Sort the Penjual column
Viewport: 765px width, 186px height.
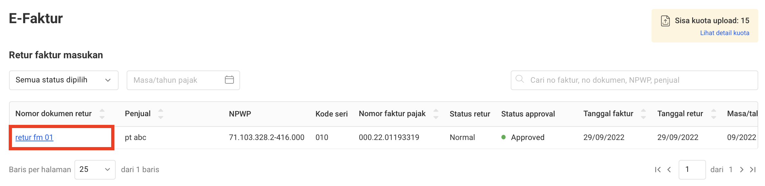pos(160,114)
